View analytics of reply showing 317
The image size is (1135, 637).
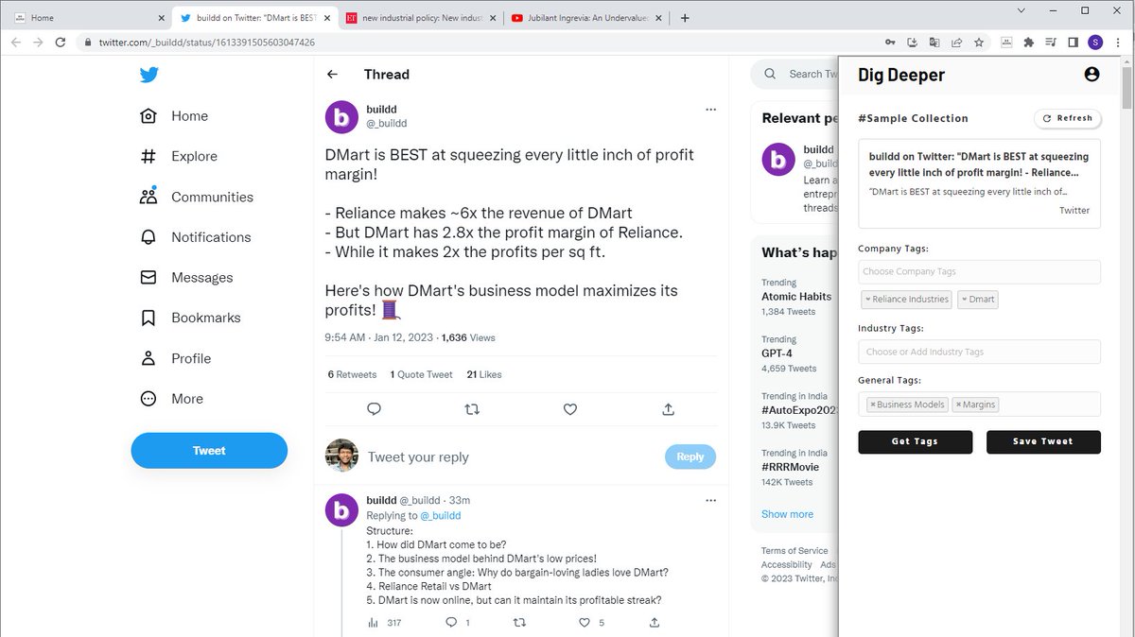[384, 623]
